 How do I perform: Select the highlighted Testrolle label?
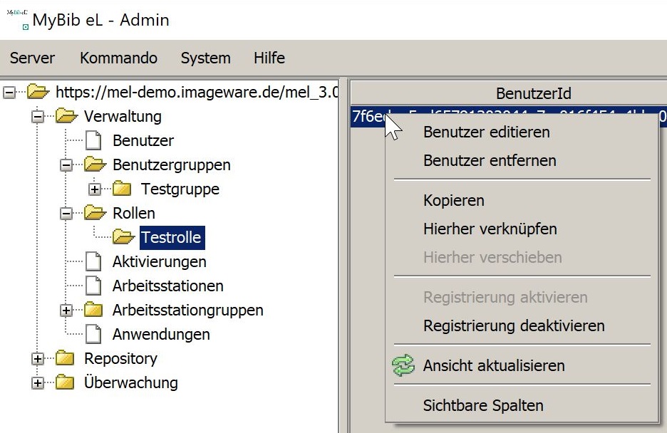pos(172,238)
